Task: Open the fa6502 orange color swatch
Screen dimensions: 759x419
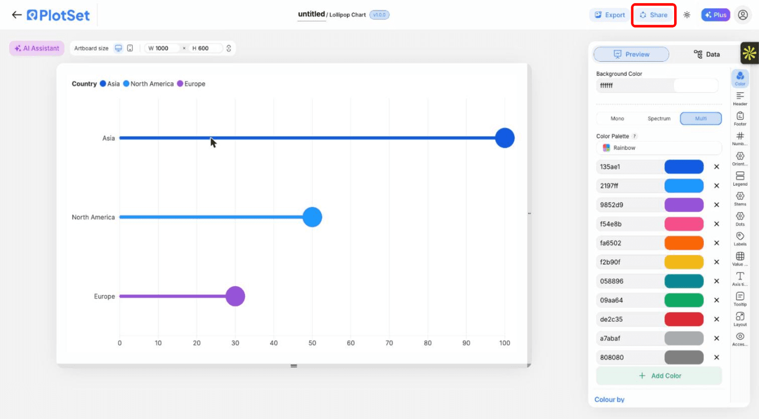Action: tap(684, 243)
